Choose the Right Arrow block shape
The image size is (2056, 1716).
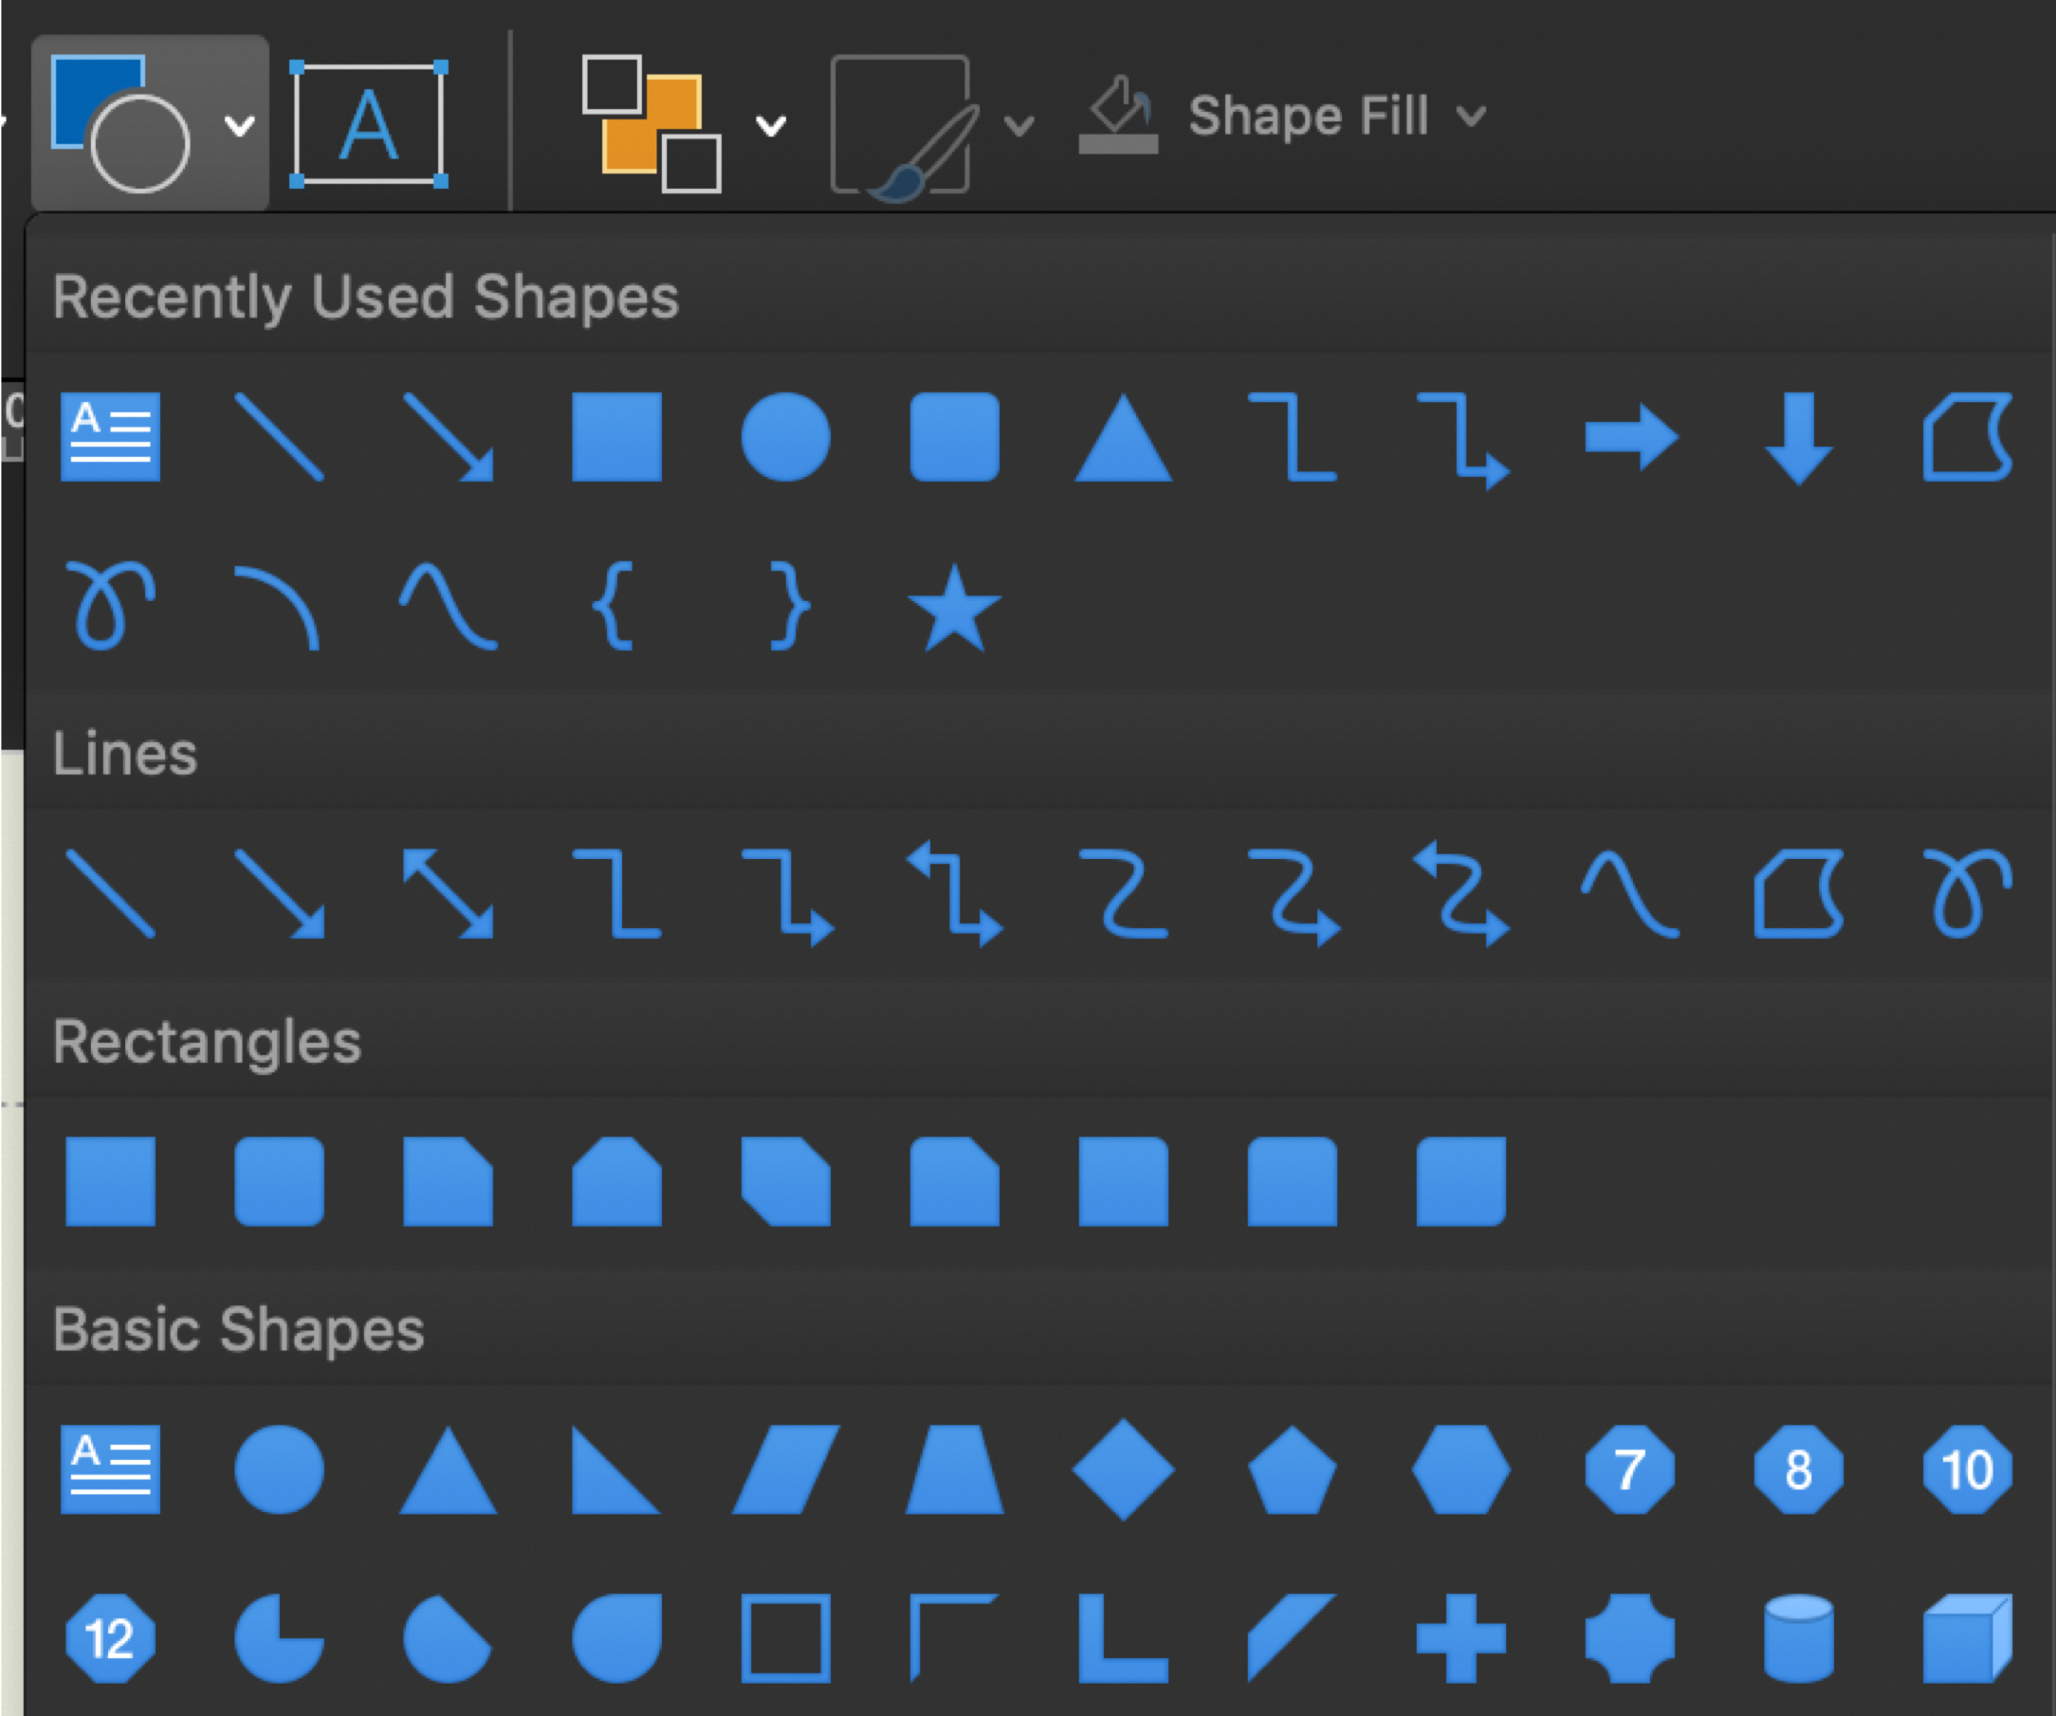click(x=1631, y=437)
